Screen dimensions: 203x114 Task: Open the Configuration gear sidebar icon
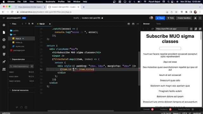coord(4,47)
